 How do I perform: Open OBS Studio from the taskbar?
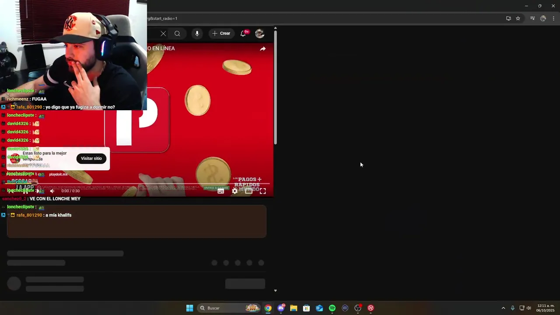pyautogui.click(x=358, y=308)
